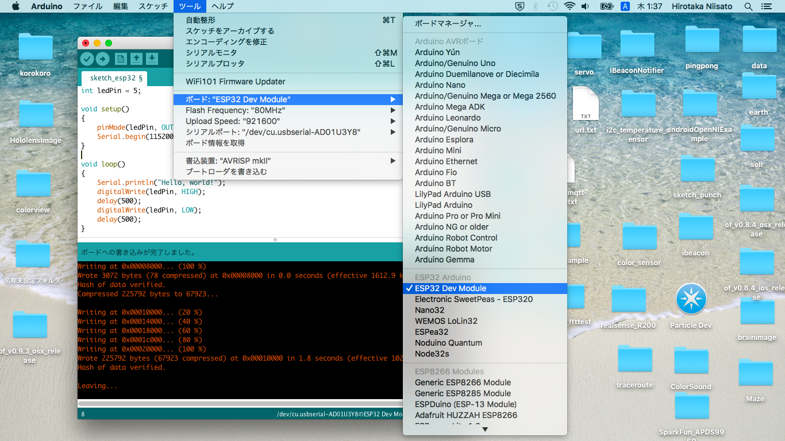
Task: Expand Flash Frequency 80MHz submenu
Action: click(288, 110)
